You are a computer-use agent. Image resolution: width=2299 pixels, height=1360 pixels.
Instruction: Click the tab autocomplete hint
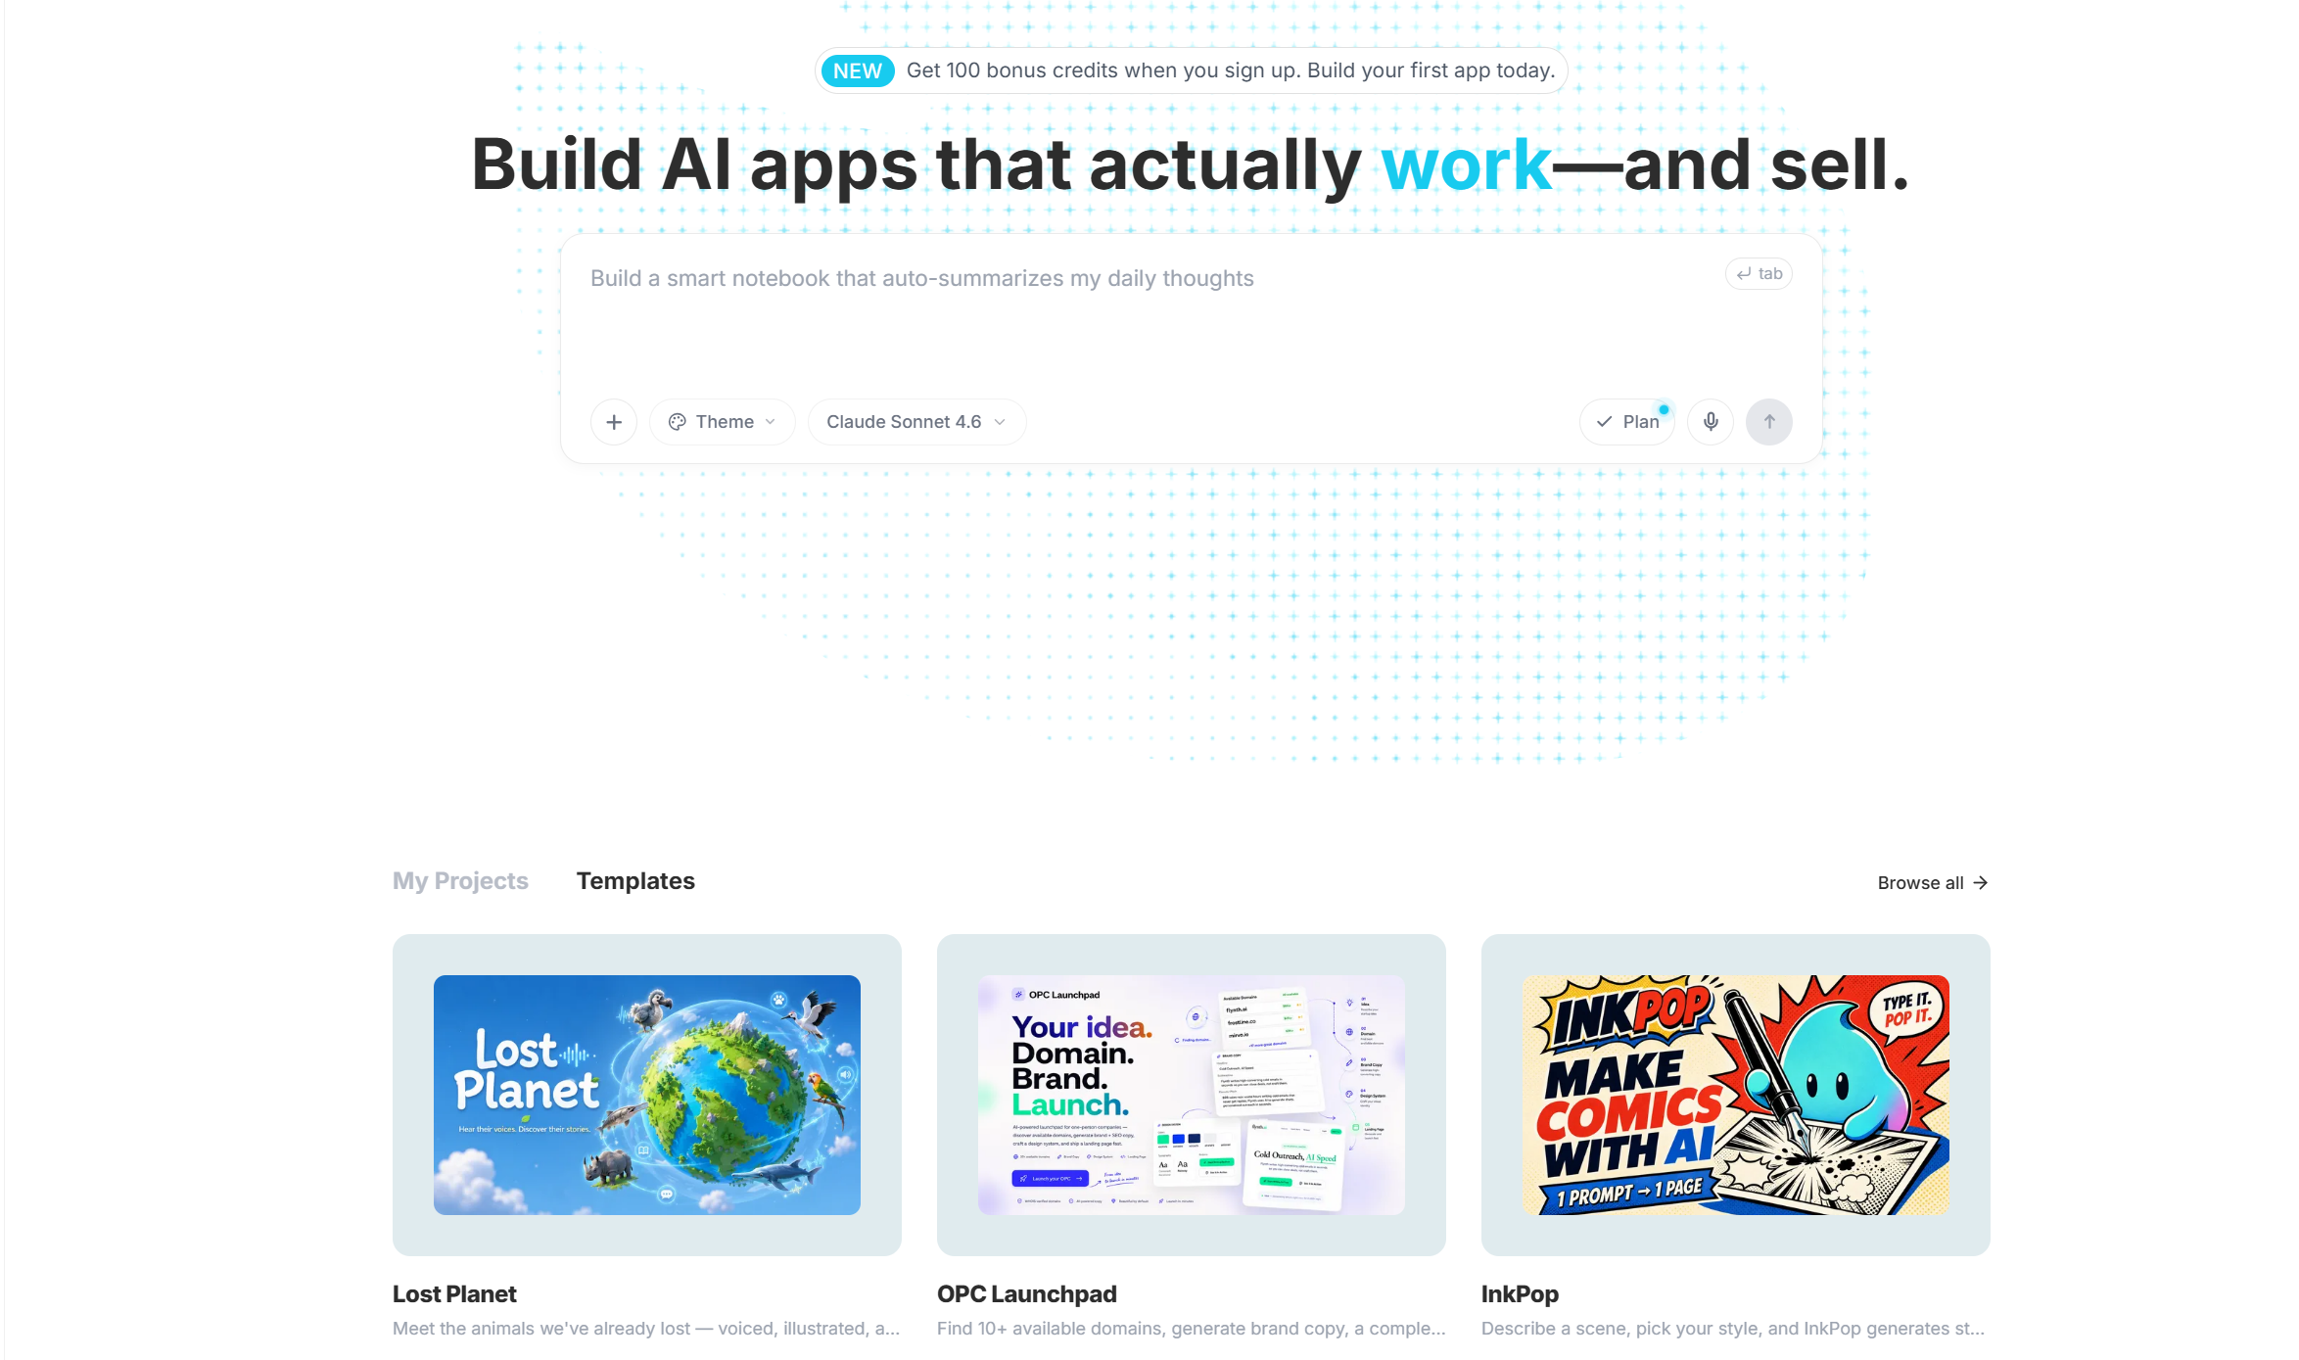[1759, 274]
